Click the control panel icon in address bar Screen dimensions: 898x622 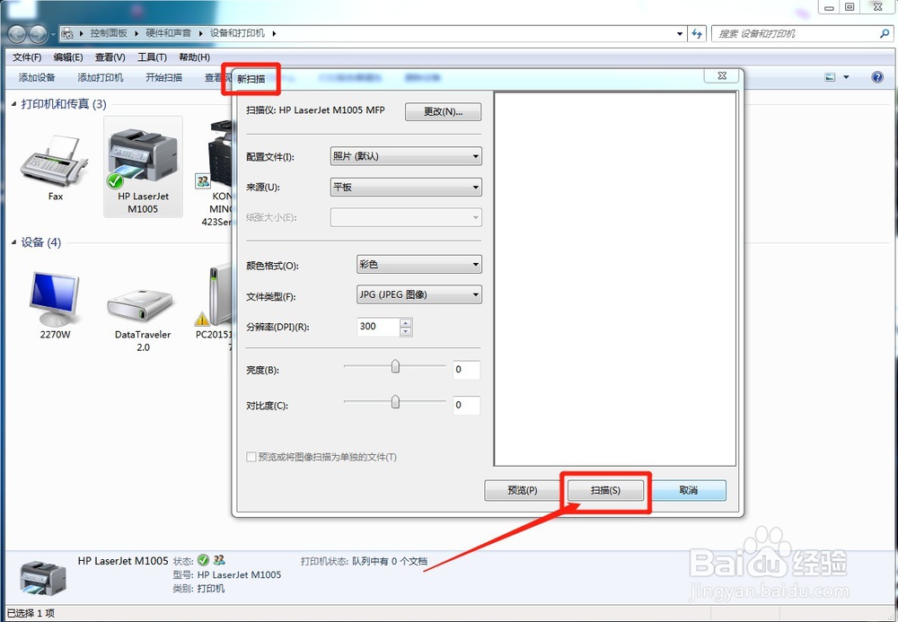67,34
